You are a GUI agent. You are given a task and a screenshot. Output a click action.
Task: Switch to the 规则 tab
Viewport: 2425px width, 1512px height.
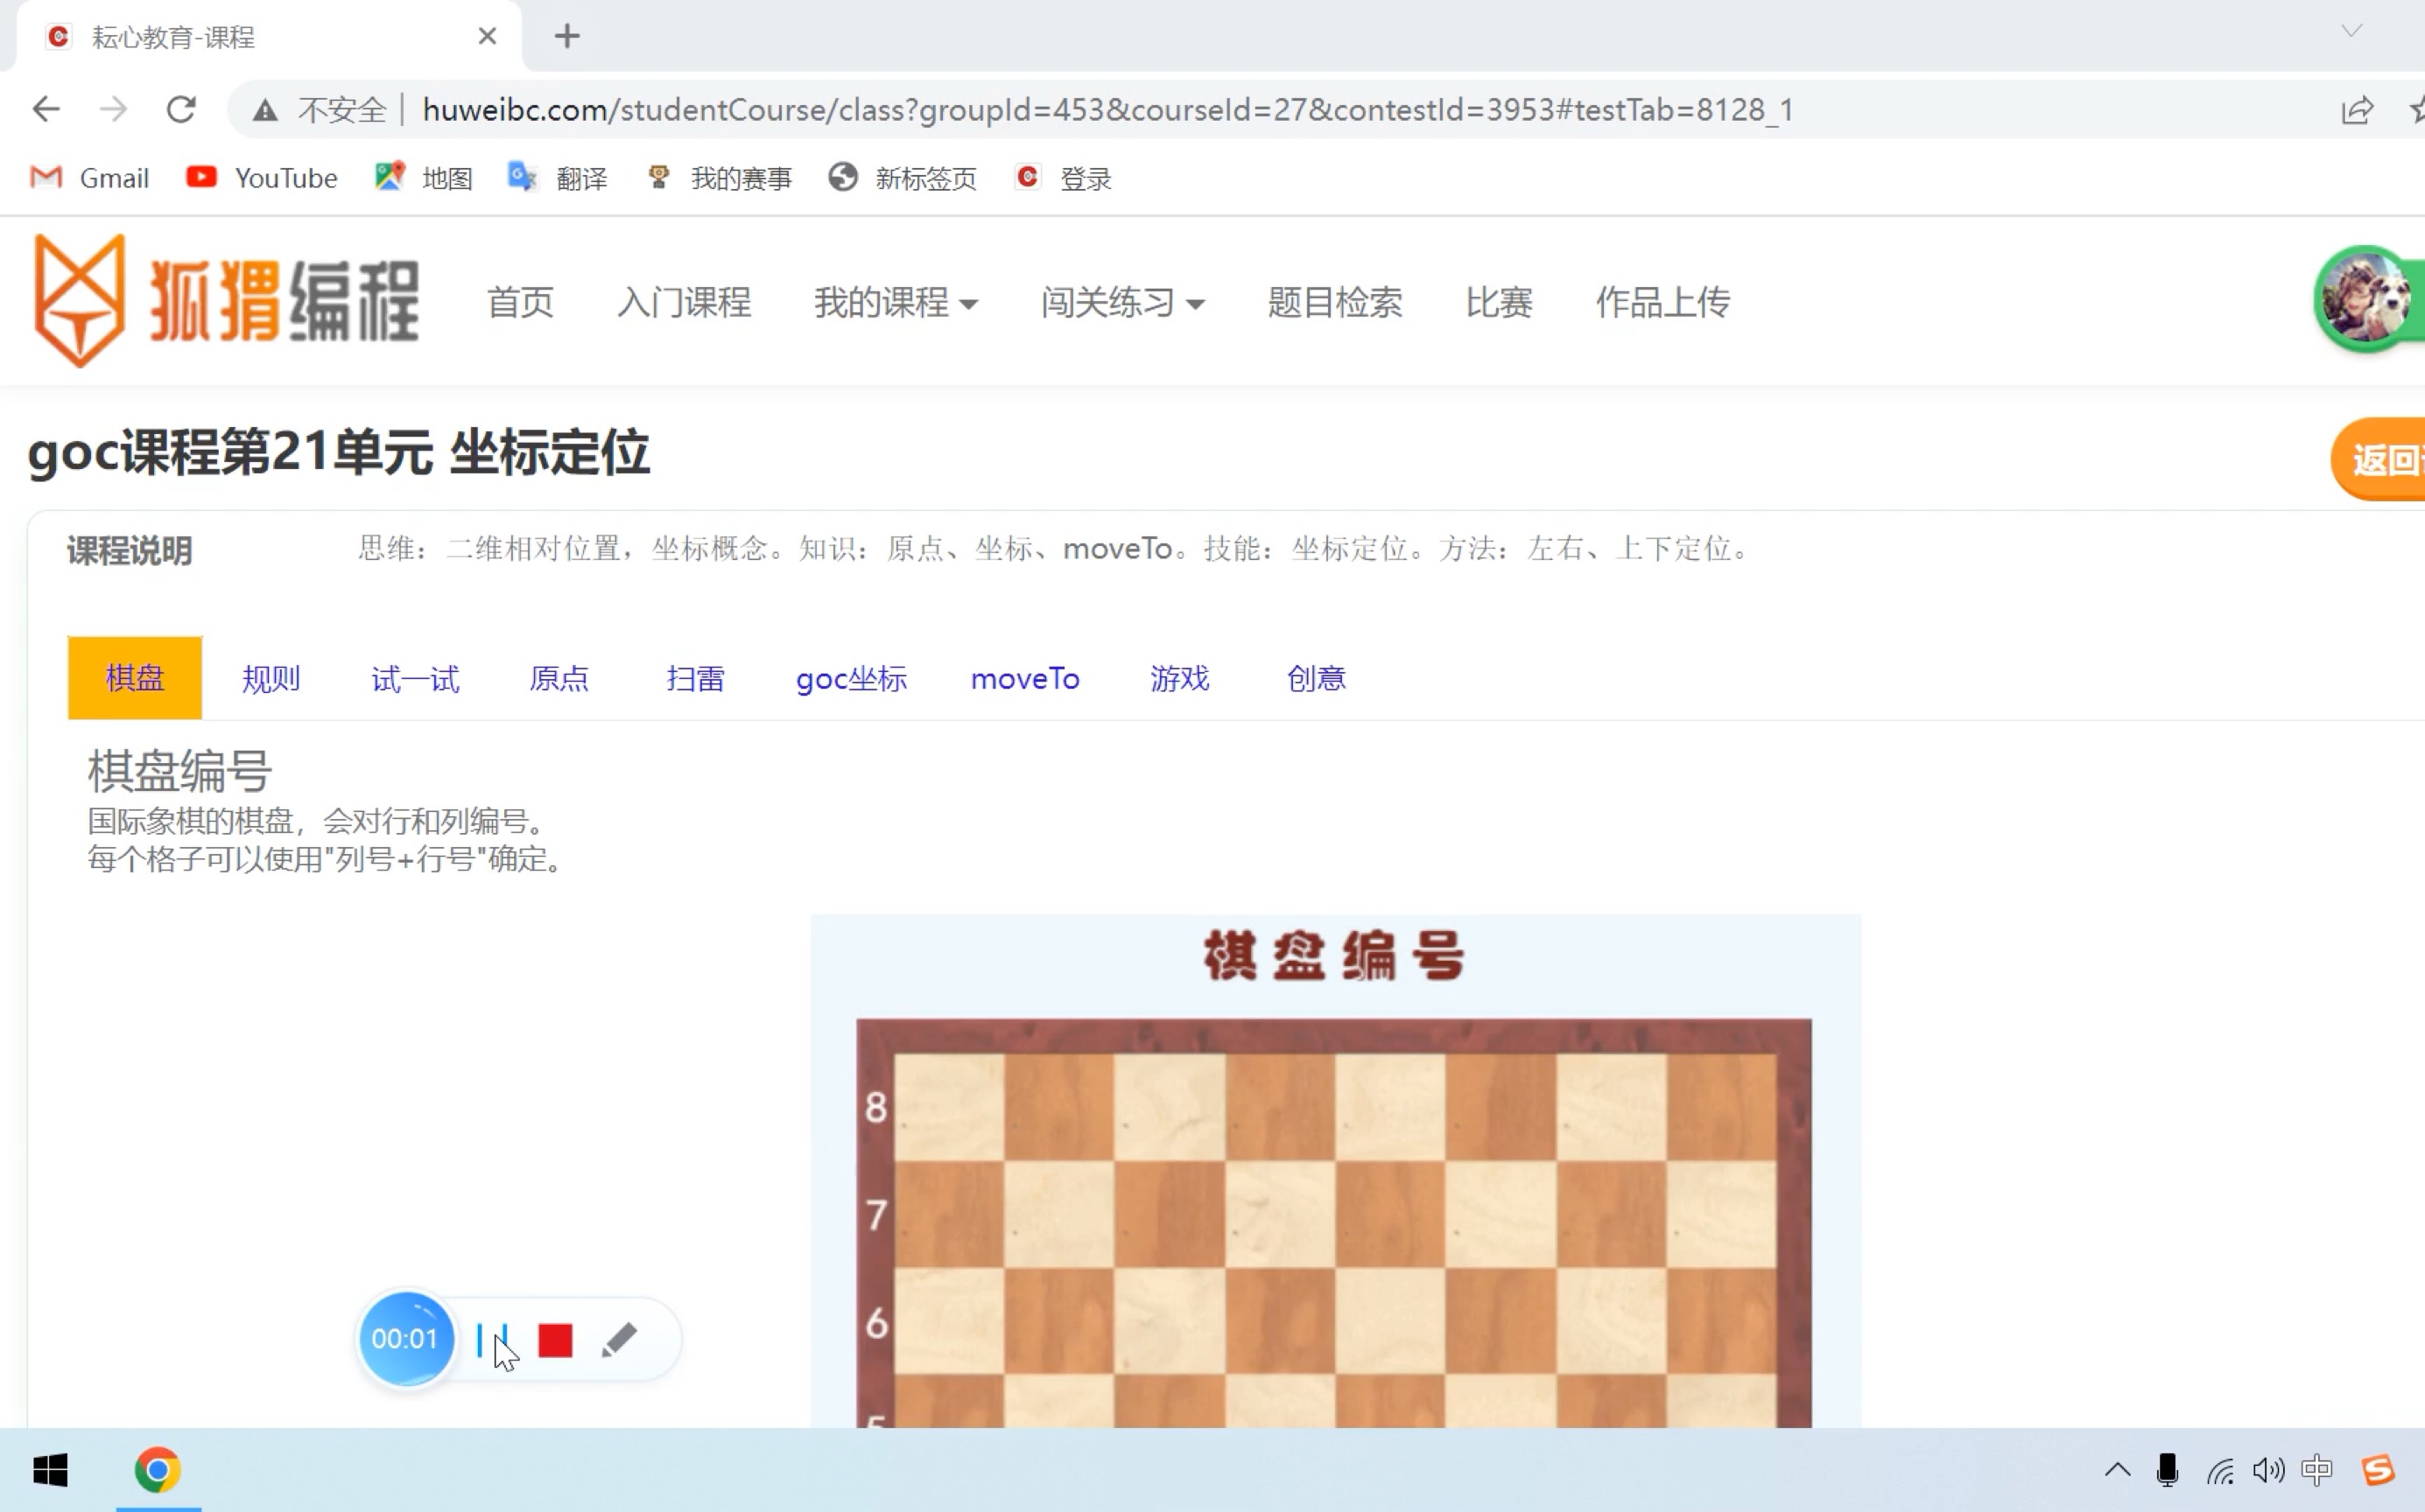(x=271, y=678)
